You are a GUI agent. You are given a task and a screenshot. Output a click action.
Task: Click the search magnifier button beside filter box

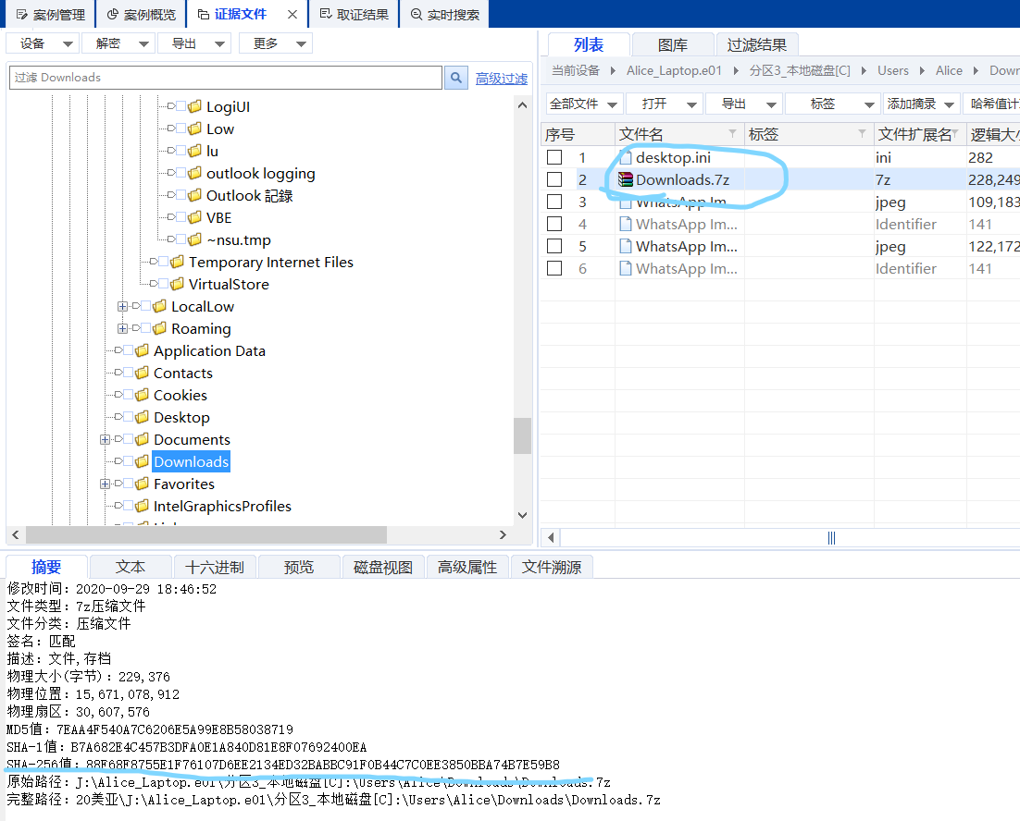tap(456, 78)
